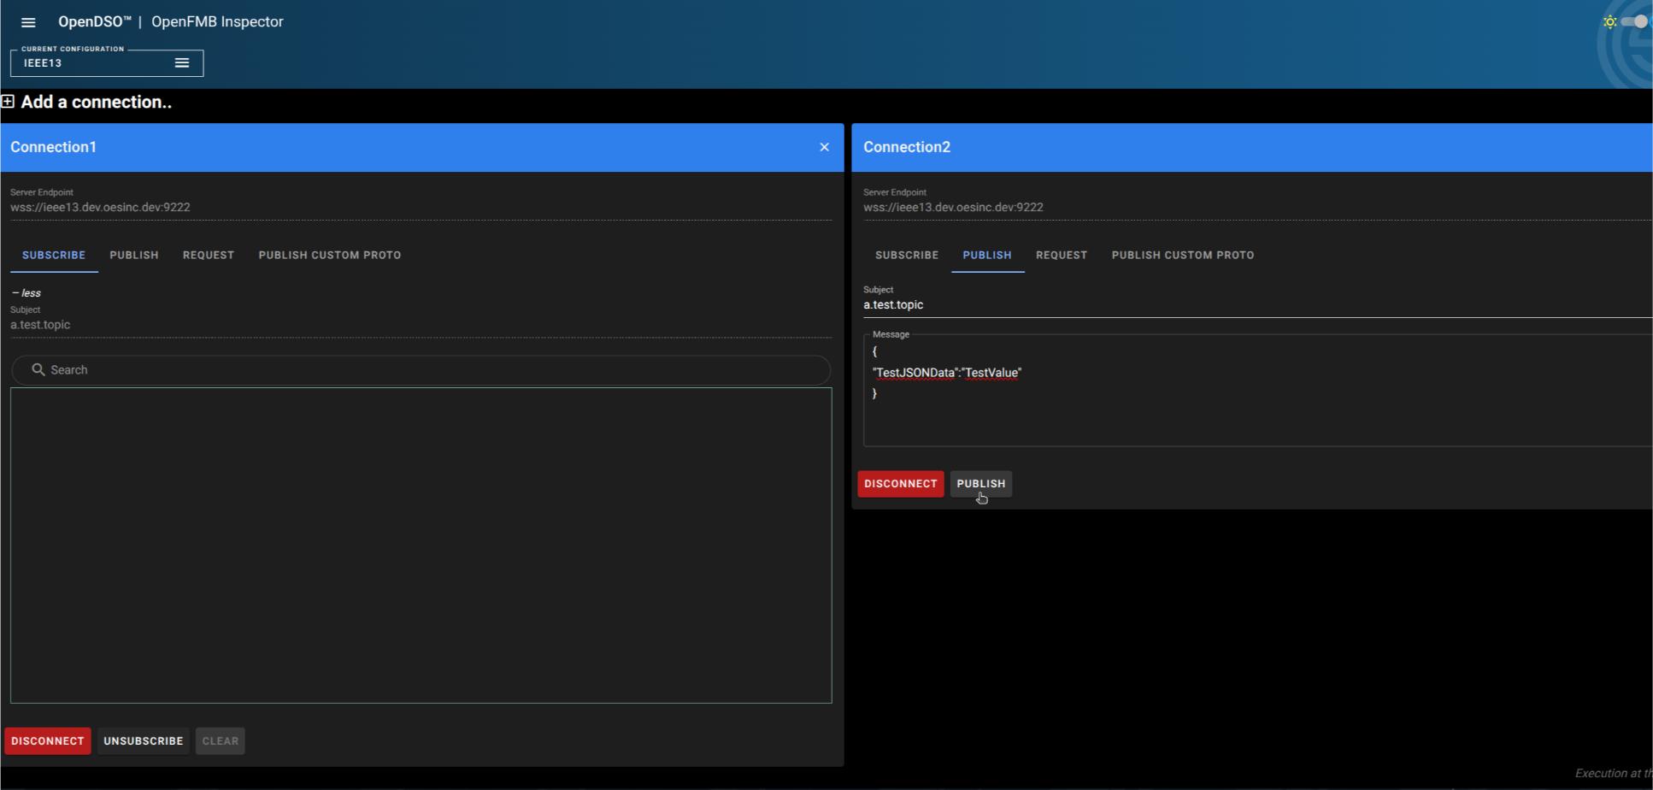Select the Publish tab in Connection2
1653x790 pixels.
pos(987,255)
